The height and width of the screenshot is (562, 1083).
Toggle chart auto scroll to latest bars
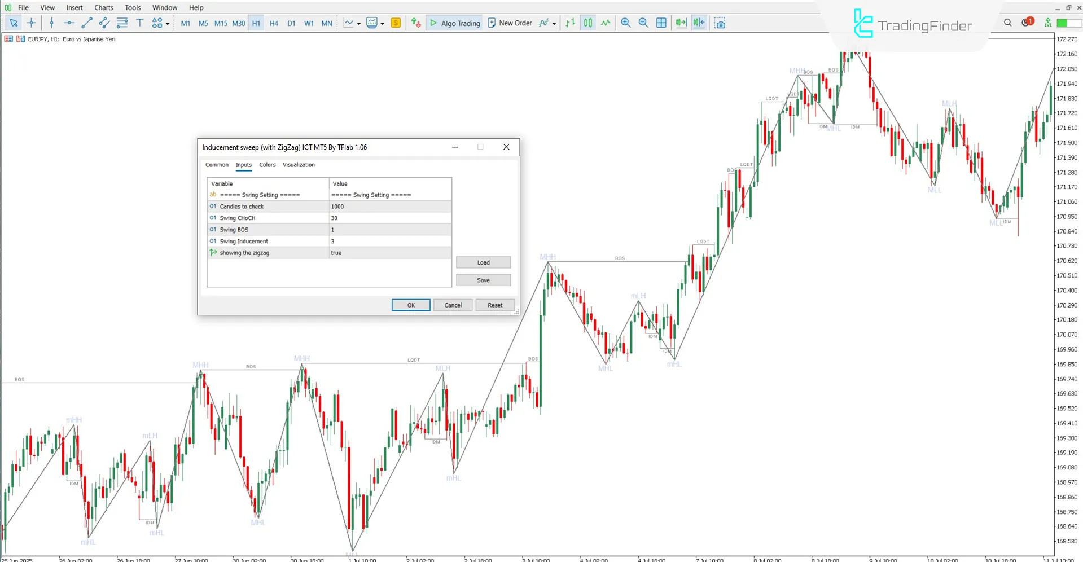(681, 23)
